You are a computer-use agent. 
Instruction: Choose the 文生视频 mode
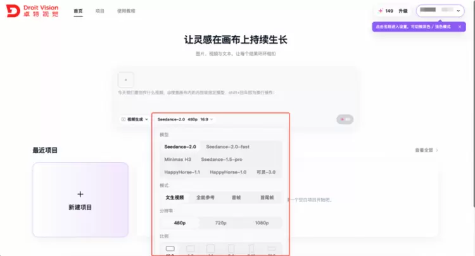pyautogui.click(x=175, y=198)
